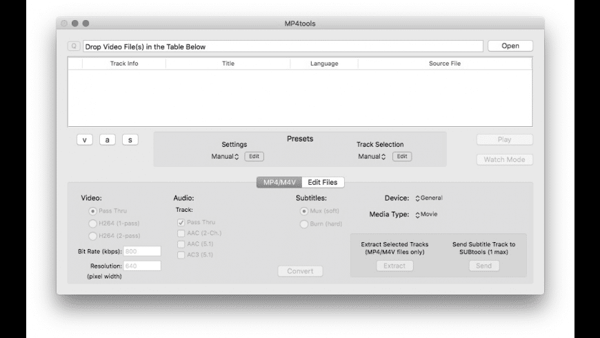Click the Track Info column header
This screenshot has width=600, height=338.
pyautogui.click(x=124, y=63)
